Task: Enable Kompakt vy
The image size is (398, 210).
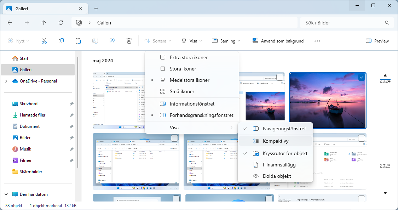Action: pos(275,141)
